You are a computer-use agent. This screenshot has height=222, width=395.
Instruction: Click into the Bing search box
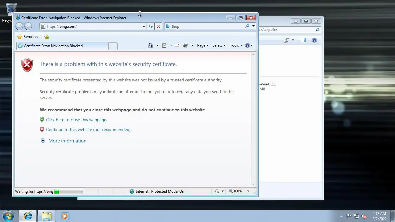click(205, 27)
